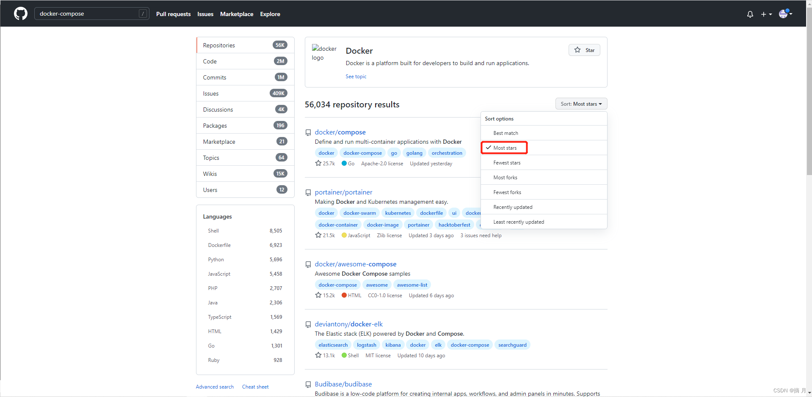This screenshot has width=812, height=397.
Task: Open Marketplace in the top navigation
Action: [237, 14]
